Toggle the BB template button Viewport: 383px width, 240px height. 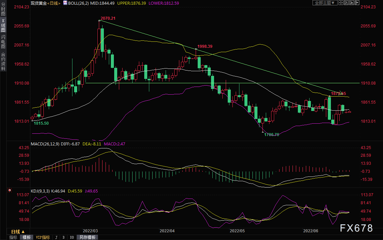point(72,237)
